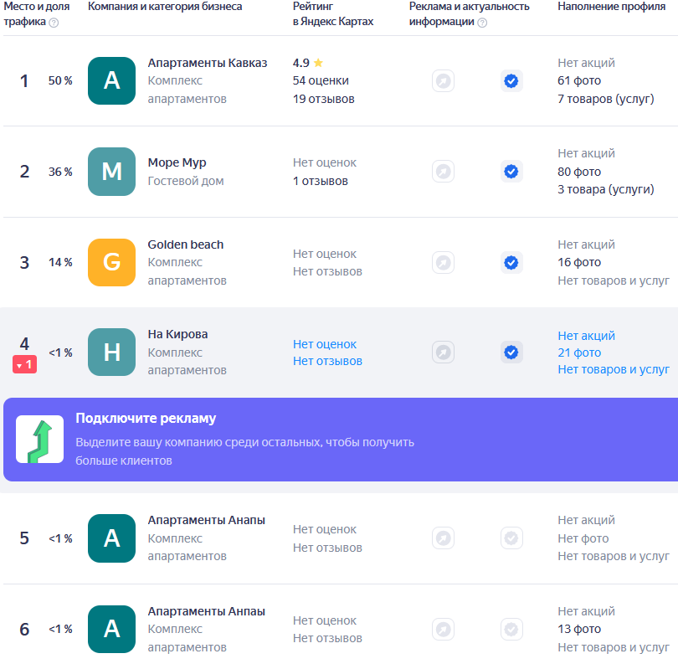Click 'Нет акций' link in На Кирова row
This screenshot has width=678, height=669.
(586, 336)
